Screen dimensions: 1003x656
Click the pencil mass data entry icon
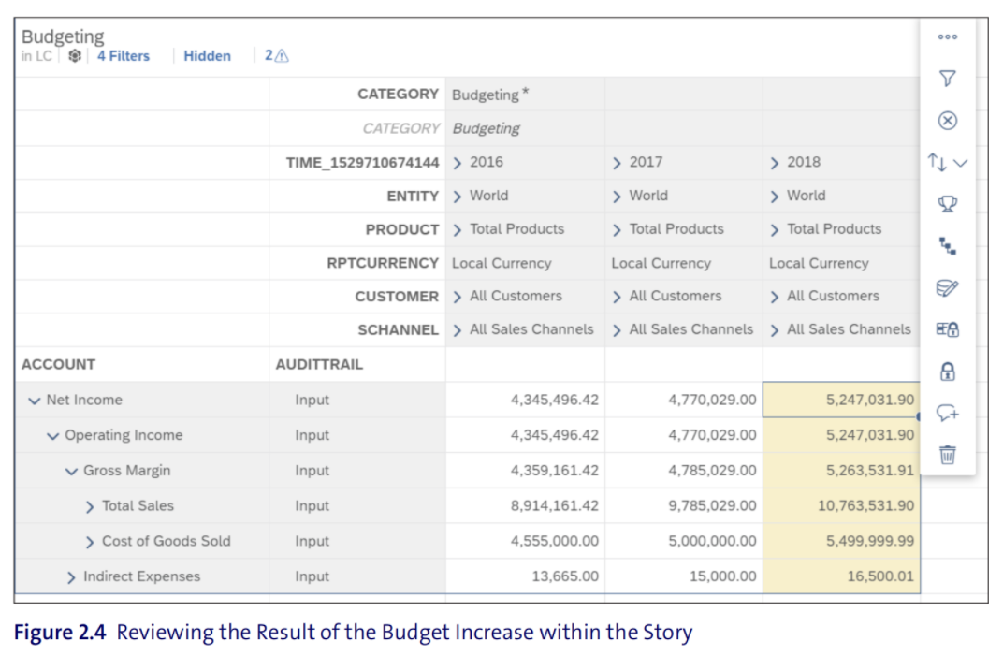[x=948, y=288]
